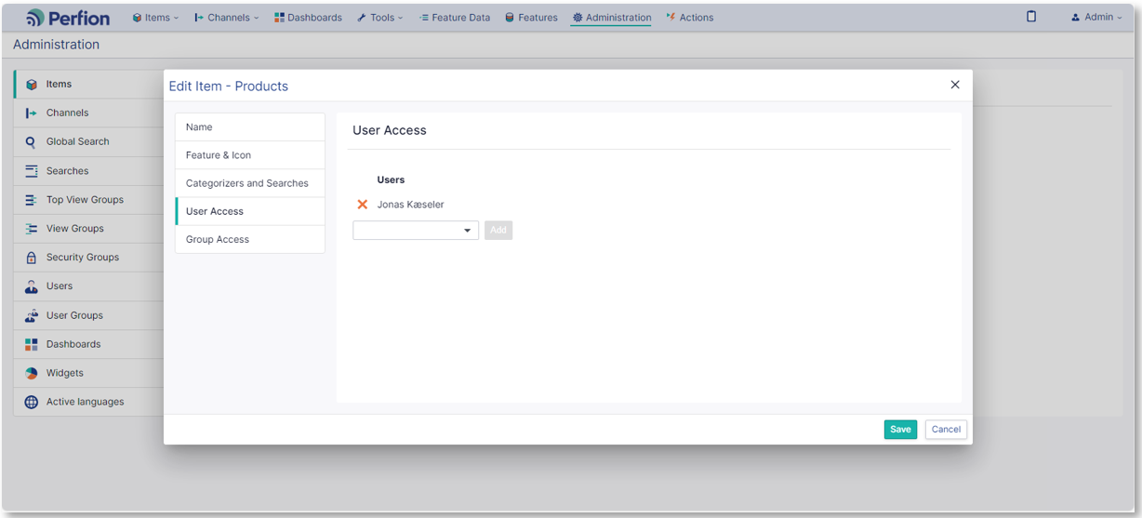Click the Save button
This screenshot has width=1142, height=518.
(900, 429)
